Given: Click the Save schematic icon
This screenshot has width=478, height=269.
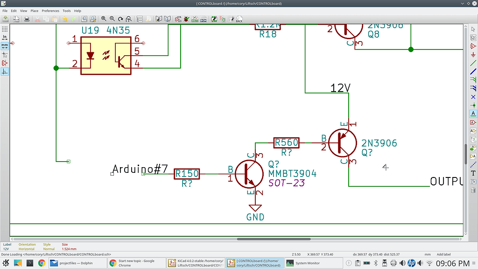Looking at the screenshot, I should coord(5,19).
